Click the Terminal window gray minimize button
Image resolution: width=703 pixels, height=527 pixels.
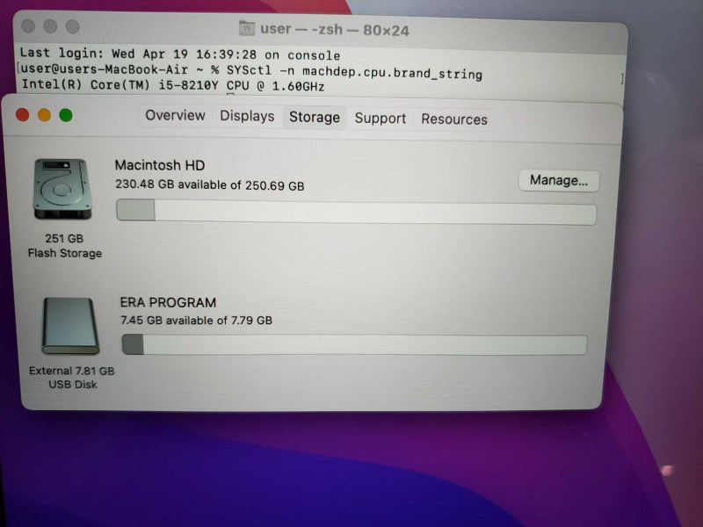(50, 26)
